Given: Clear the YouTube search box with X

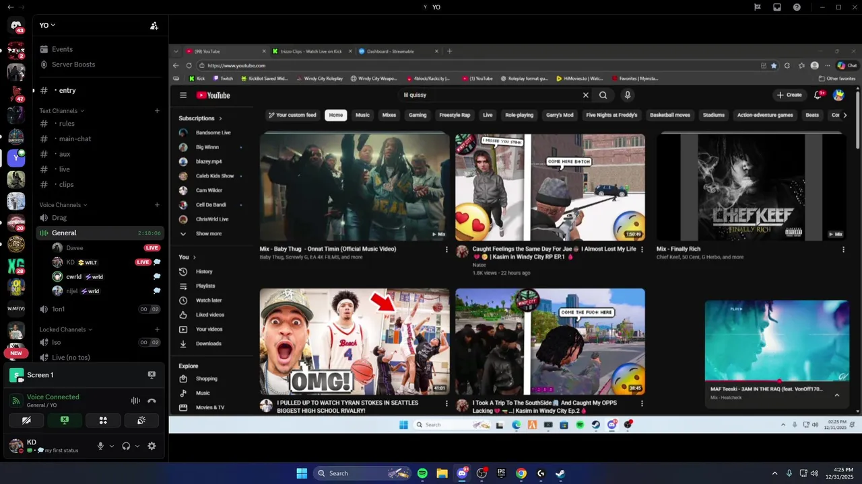Looking at the screenshot, I should [586, 95].
